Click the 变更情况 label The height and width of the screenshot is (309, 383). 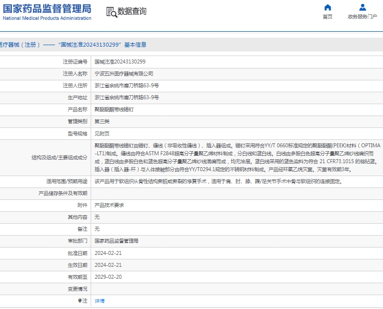coord(77,289)
